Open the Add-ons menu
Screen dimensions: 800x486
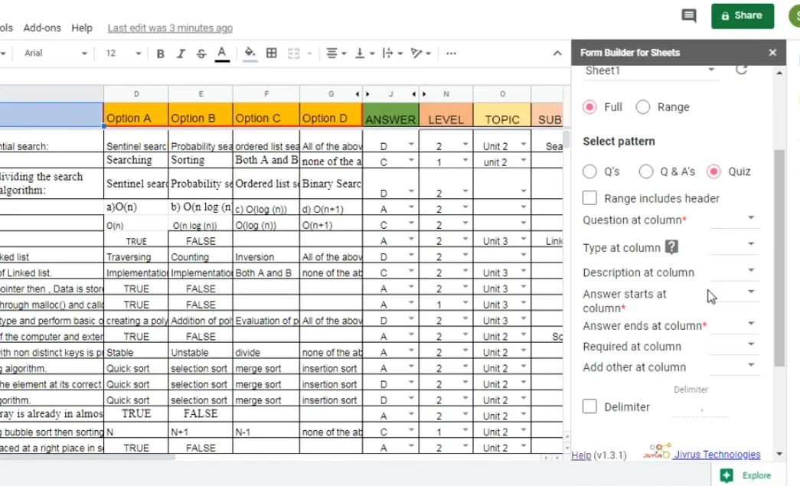coord(42,28)
